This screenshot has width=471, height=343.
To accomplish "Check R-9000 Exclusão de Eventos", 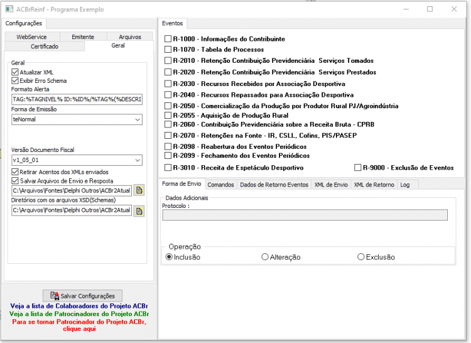I will tap(358, 168).
